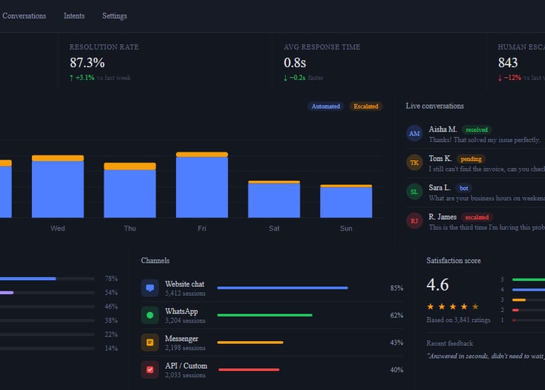The width and height of the screenshot is (545, 390).
Task: Open Sara L. conversation name
Action: click(x=439, y=188)
